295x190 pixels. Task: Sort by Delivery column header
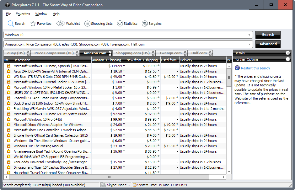pos(203,60)
